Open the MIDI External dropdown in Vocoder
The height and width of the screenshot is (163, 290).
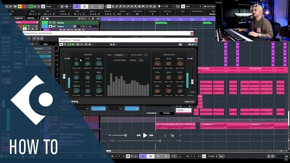[x=120, y=55]
